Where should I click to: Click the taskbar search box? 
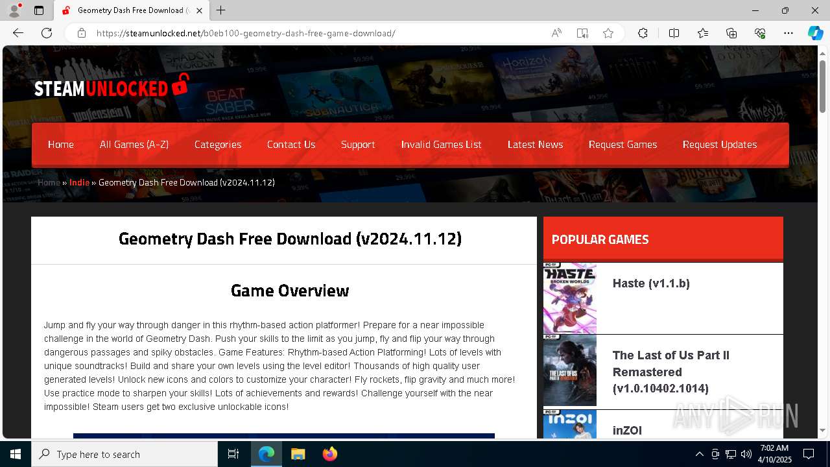coord(124,454)
